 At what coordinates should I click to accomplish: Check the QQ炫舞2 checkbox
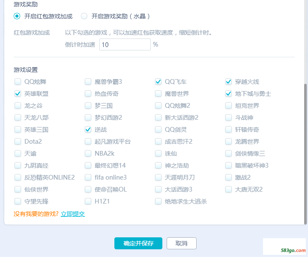click(x=158, y=106)
